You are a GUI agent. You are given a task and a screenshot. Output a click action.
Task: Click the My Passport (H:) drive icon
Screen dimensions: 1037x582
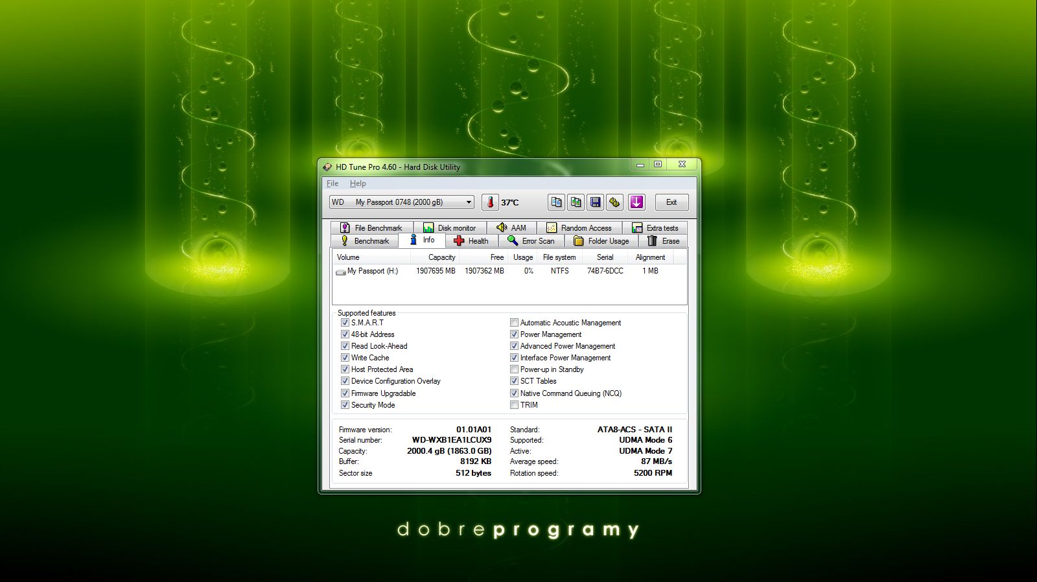(x=340, y=272)
